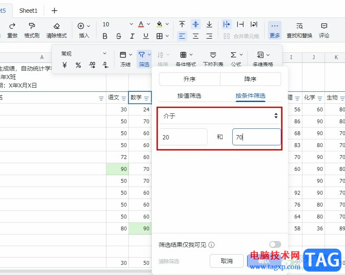This screenshot has width=345, height=275.
Task: Open filter icon on 语文 column
Action: tap(124, 98)
